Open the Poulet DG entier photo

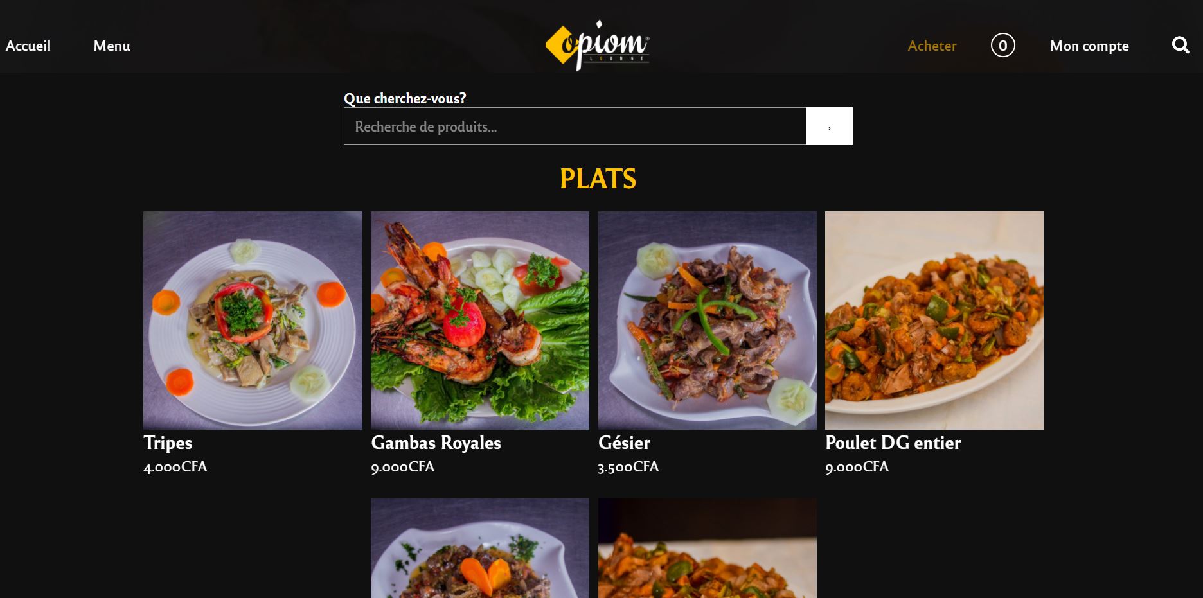(934, 321)
